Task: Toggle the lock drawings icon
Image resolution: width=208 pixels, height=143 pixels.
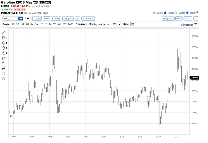Action: point(4,69)
